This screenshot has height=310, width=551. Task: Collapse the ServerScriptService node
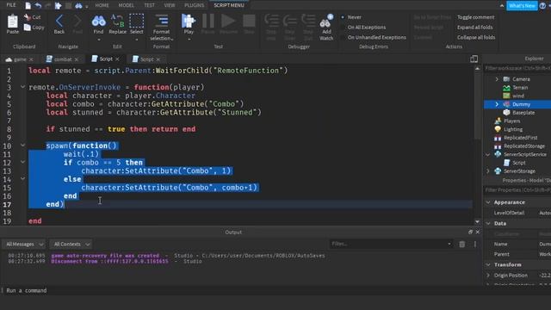point(488,155)
